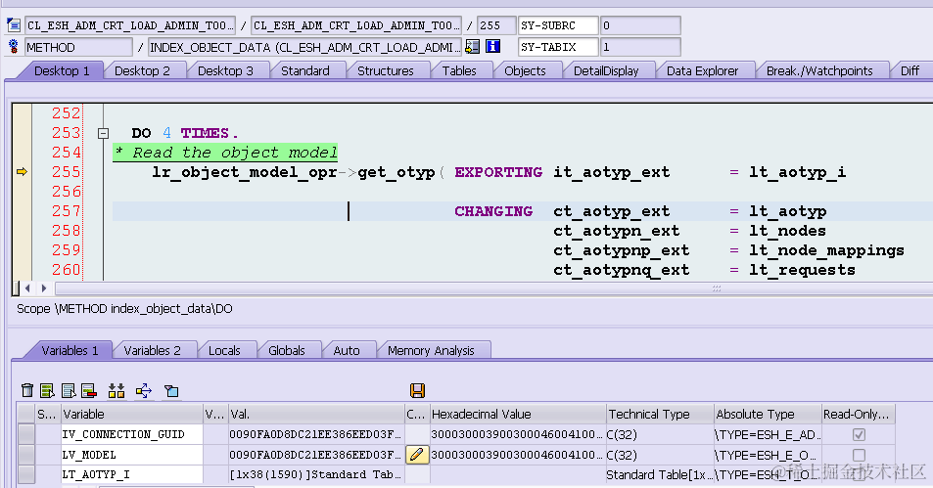Click the delete variable trash icon
This screenshot has height=488, width=933.
pyautogui.click(x=27, y=390)
